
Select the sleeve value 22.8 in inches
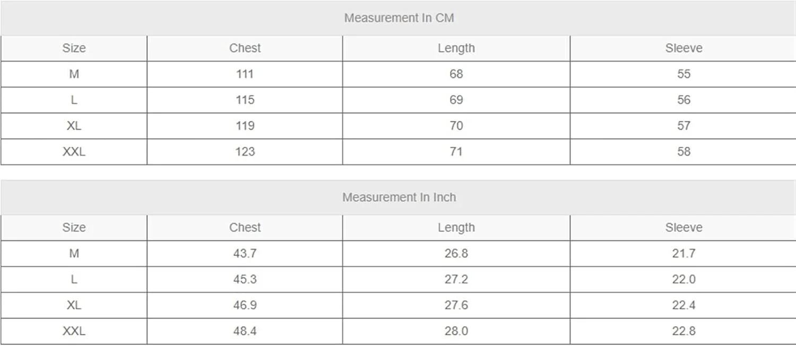pos(683,332)
